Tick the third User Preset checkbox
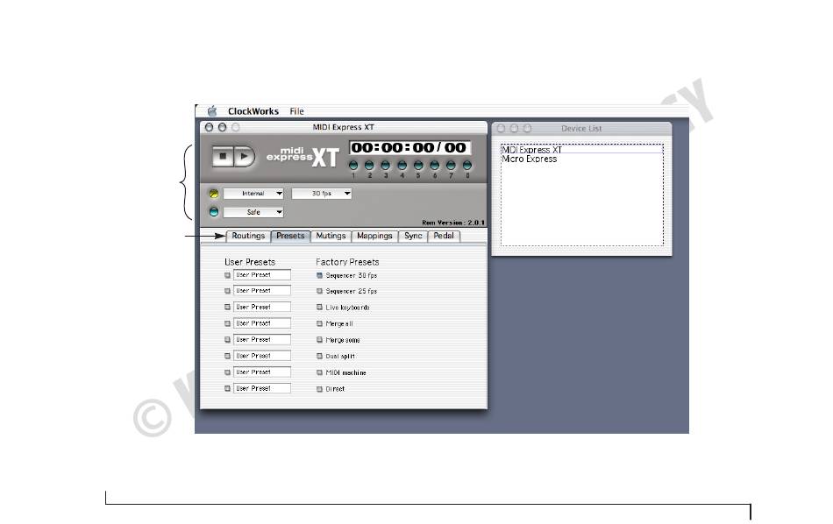 tap(227, 307)
